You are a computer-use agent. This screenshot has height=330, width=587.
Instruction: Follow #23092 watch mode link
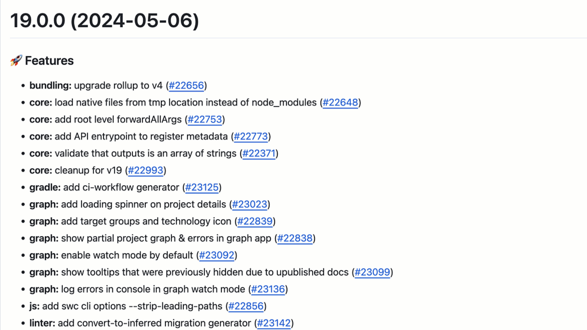(x=216, y=255)
